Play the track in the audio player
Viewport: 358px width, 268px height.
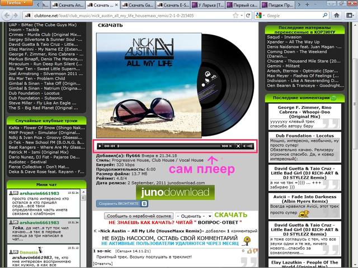pyautogui.click(x=100, y=146)
